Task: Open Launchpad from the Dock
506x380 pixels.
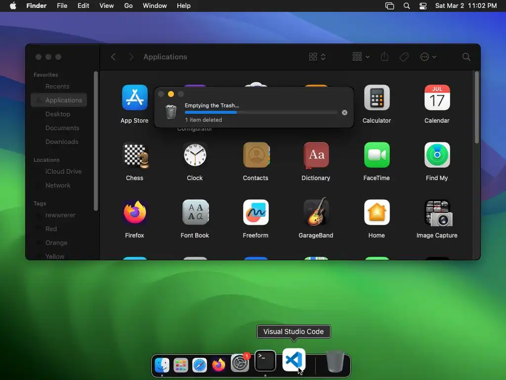Action: coord(181,365)
